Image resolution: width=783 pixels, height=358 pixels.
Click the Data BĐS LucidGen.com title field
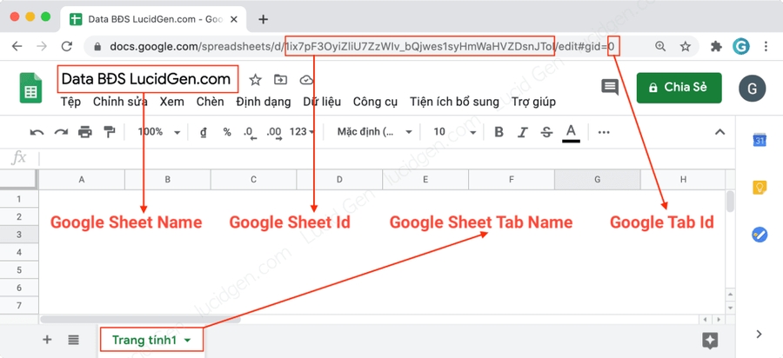[x=146, y=79]
